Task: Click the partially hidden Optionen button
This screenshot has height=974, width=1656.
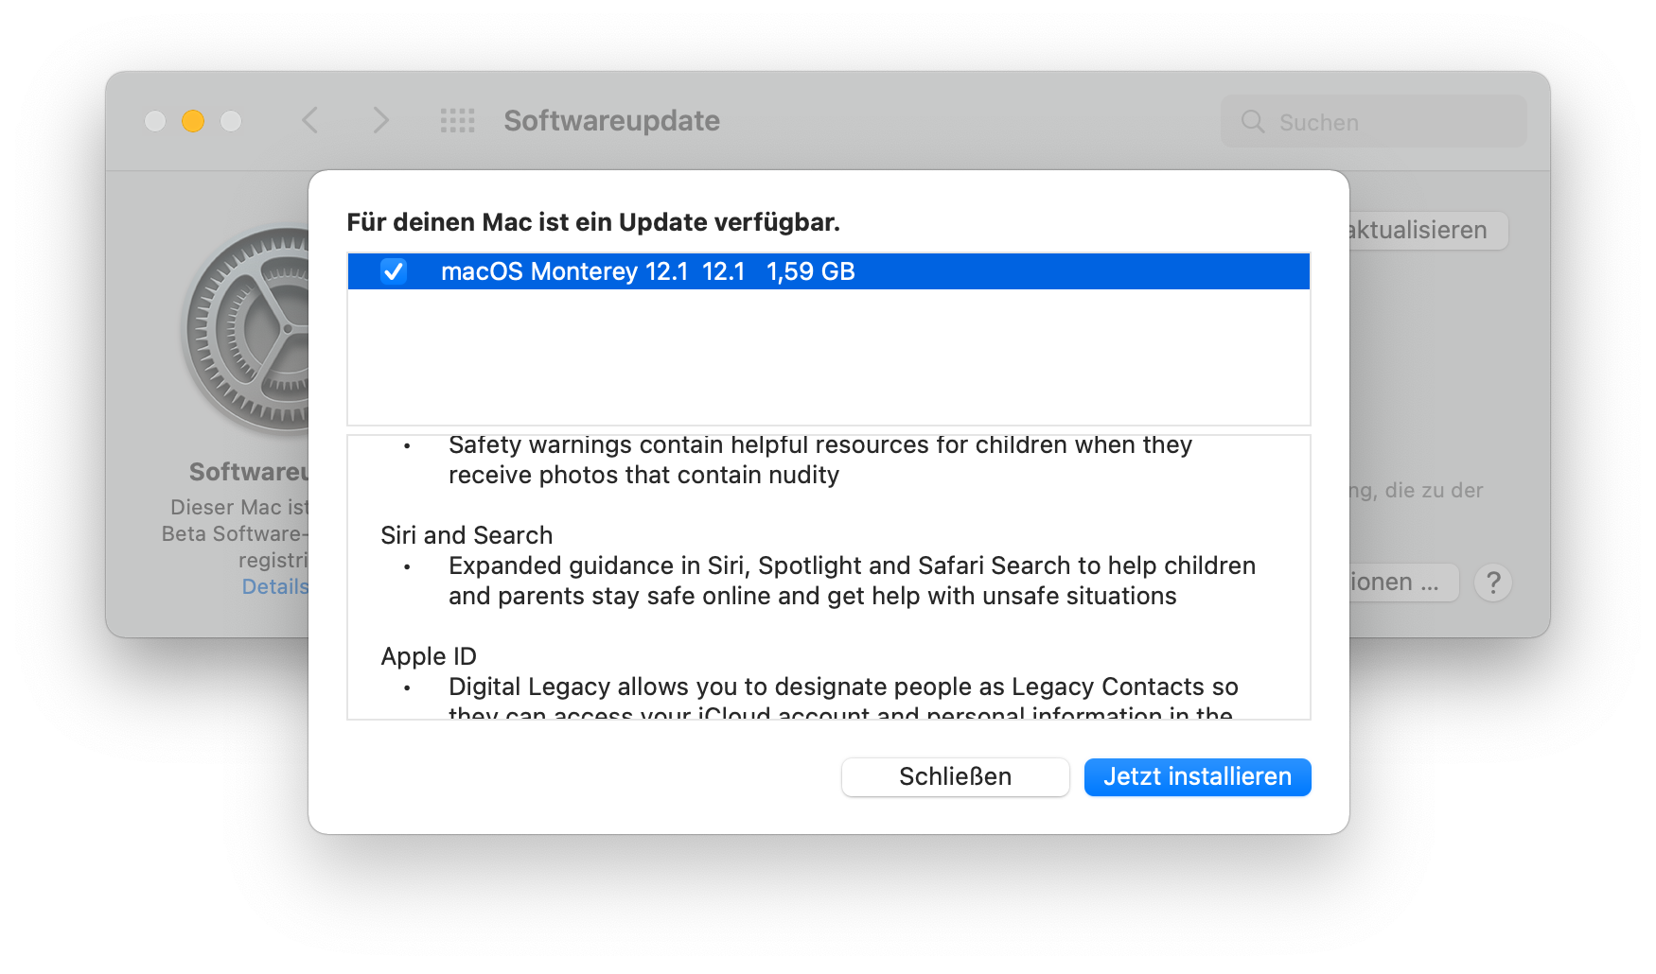Action: click(1402, 583)
